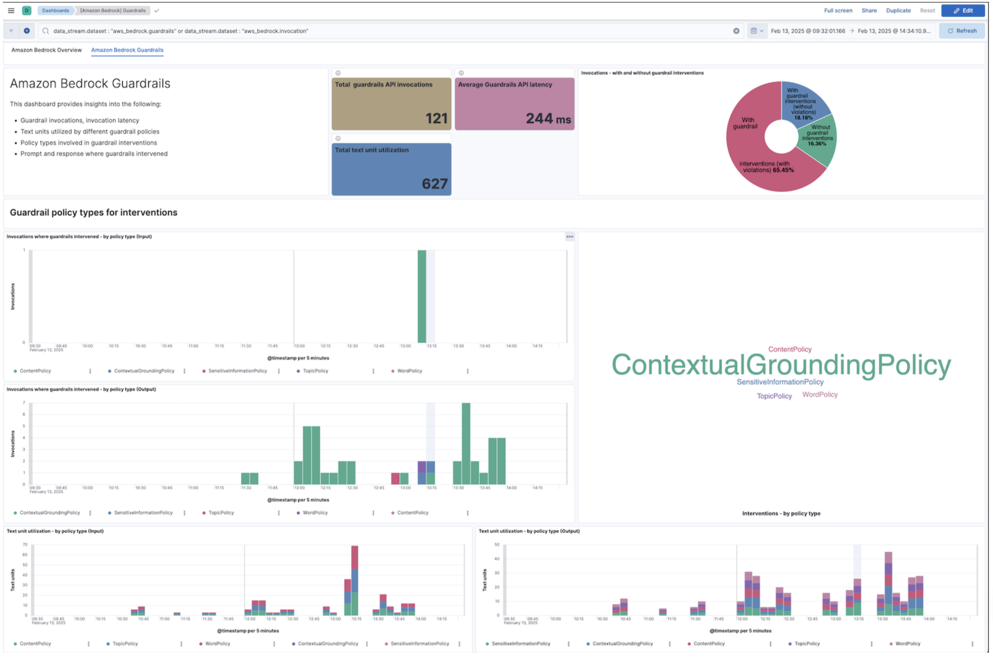Open the filters menu icon beside the query bar
Image resolution: width=993 pixels, height=661 pixels.
(x=11, y=30)
